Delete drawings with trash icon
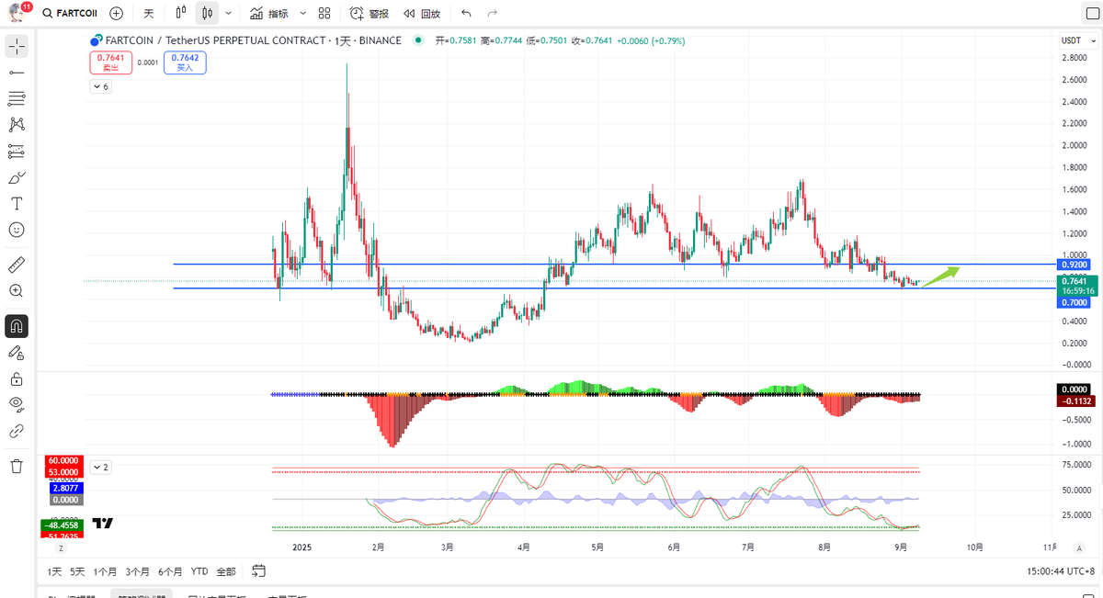Image resolution: width=1103 pixels, height=598 pixels. (17, 466)
